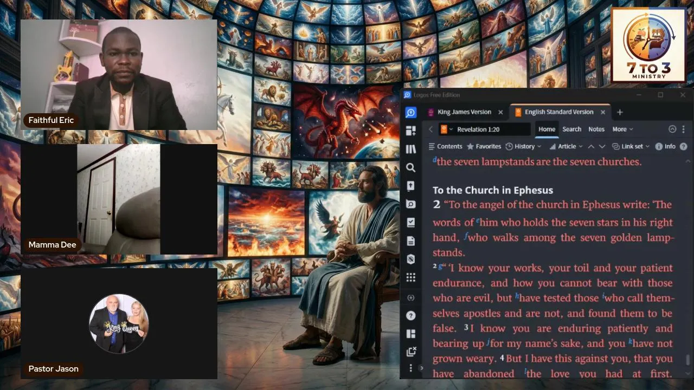Open the Logos home icon in sidebar
694x390 pixels.
411,113
